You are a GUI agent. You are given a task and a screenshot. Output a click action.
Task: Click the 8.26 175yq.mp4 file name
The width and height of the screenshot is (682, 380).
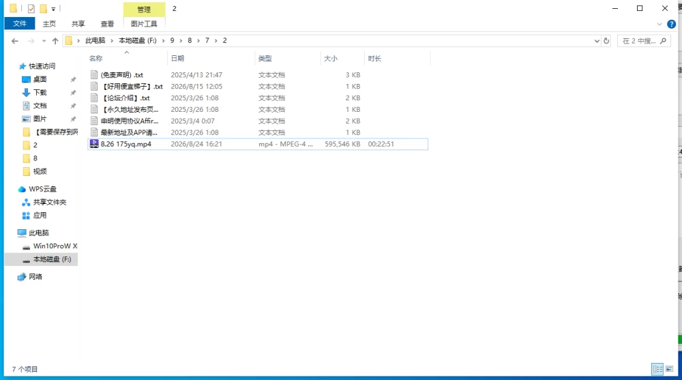[x=126, y=144]
